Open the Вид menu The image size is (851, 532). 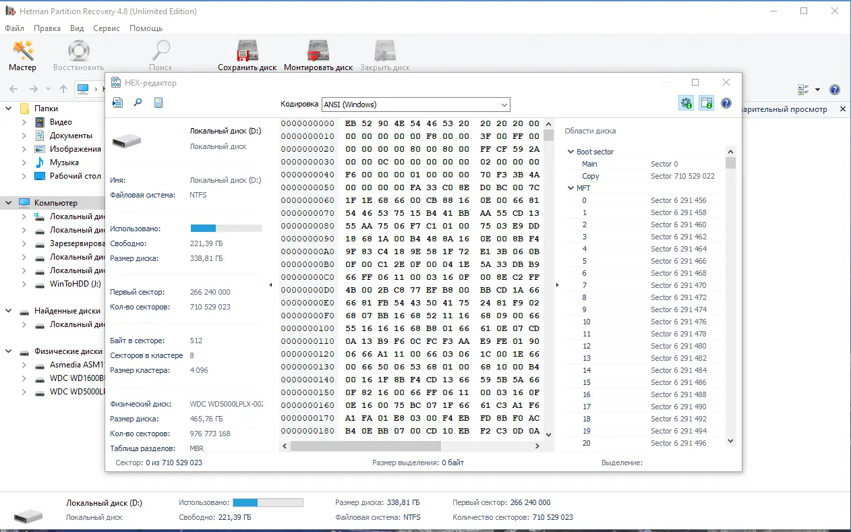(x=77, y=28)
